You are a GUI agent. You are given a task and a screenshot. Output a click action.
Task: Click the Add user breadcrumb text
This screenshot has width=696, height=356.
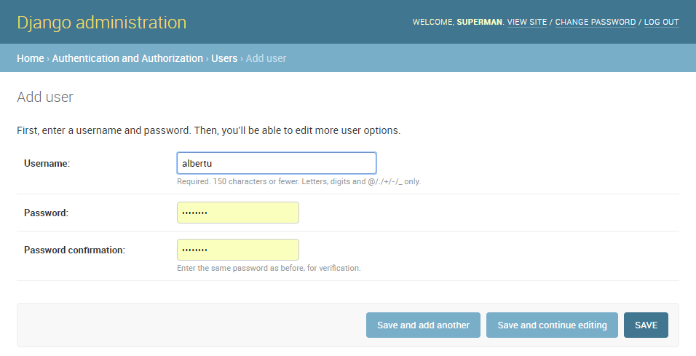[266, 58]
